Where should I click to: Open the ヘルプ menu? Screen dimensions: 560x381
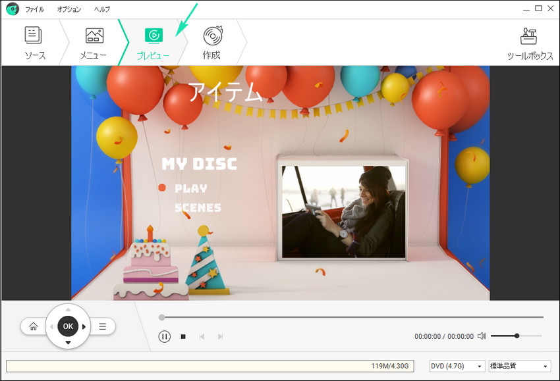[101, 9]
